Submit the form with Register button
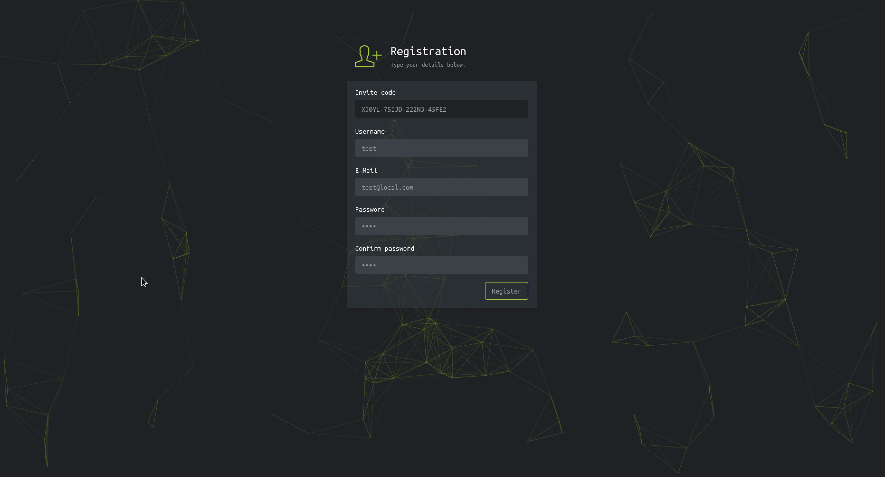Screen dimensions: 885x477 (x=506, y=291)
